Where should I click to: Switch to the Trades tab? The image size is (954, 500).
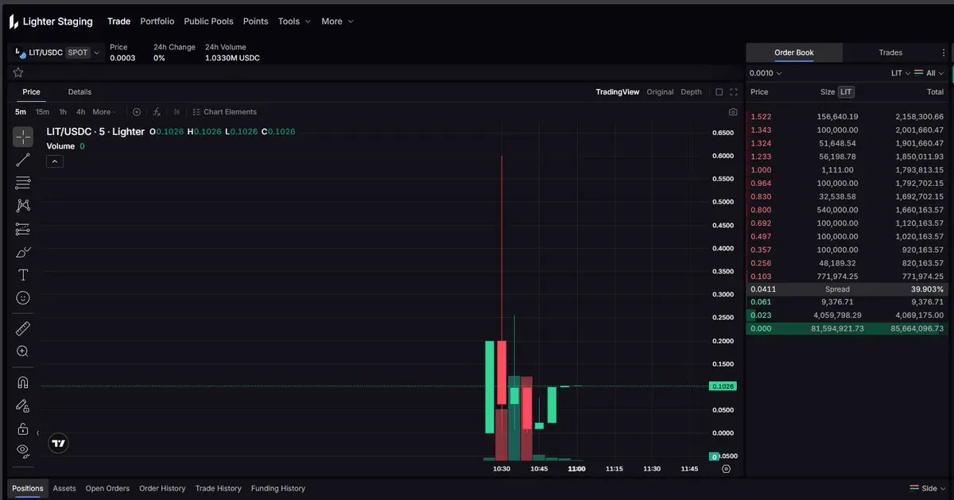click(890, 52)
